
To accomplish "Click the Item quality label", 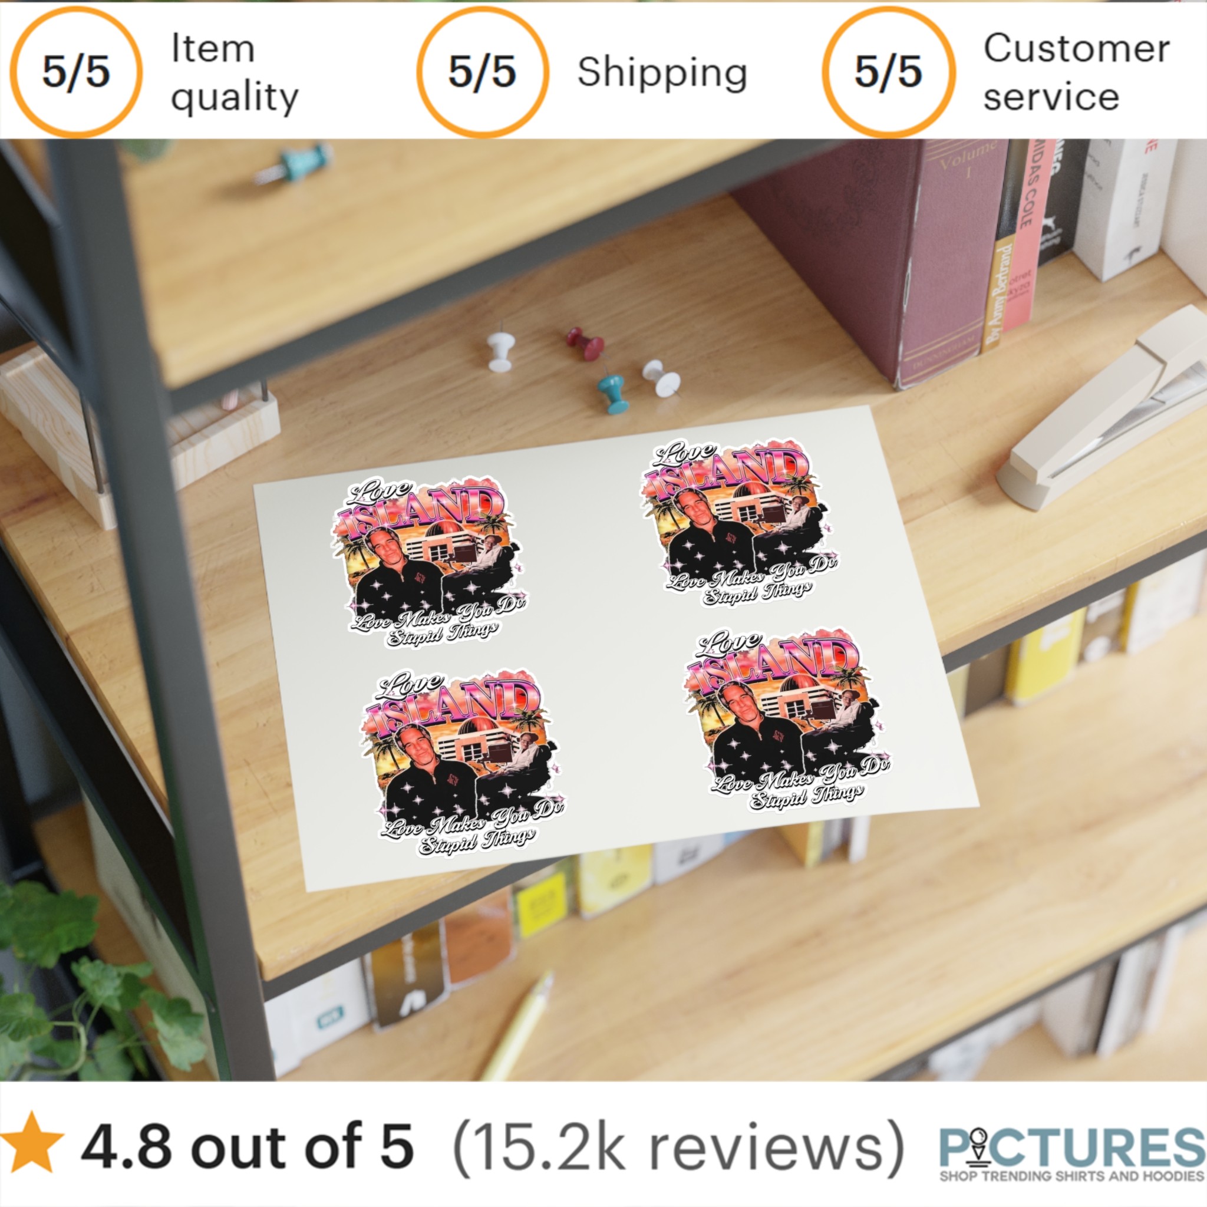I will point(235,72).
